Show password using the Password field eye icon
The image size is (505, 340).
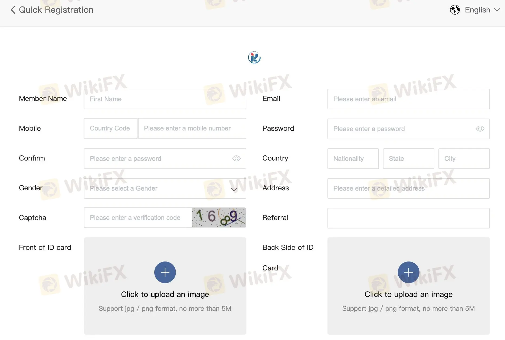(480, 129)
